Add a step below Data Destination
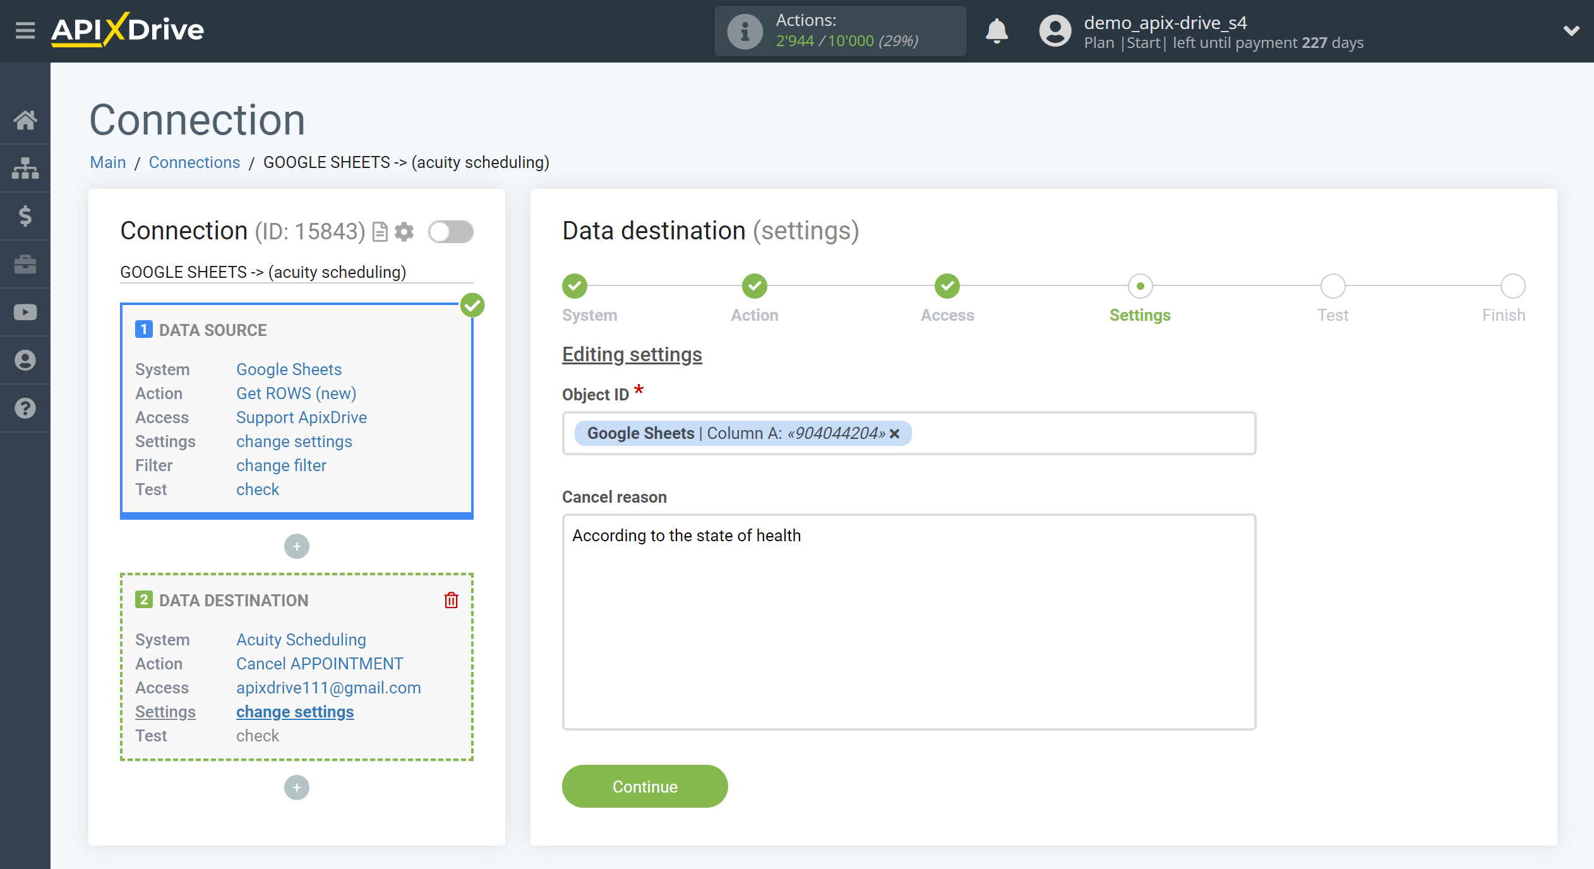This screenshot has width=1594, height=869. coord(297,788)
